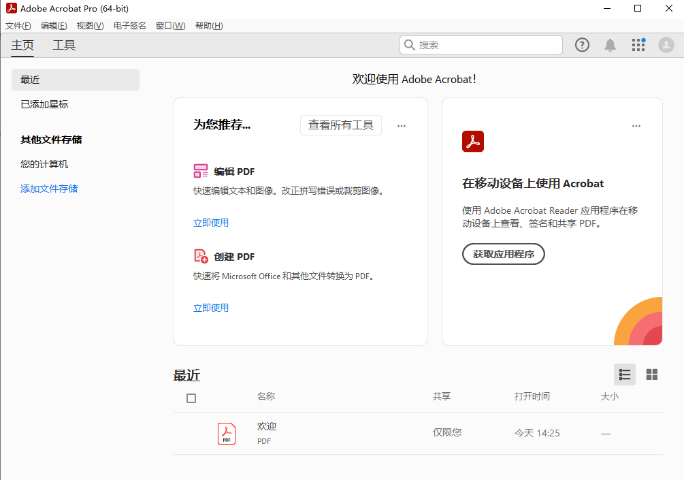This screenshot has width=684, height=480.
Task: Select 已添加星标 in the sidebar
Action: coord(44,104)
